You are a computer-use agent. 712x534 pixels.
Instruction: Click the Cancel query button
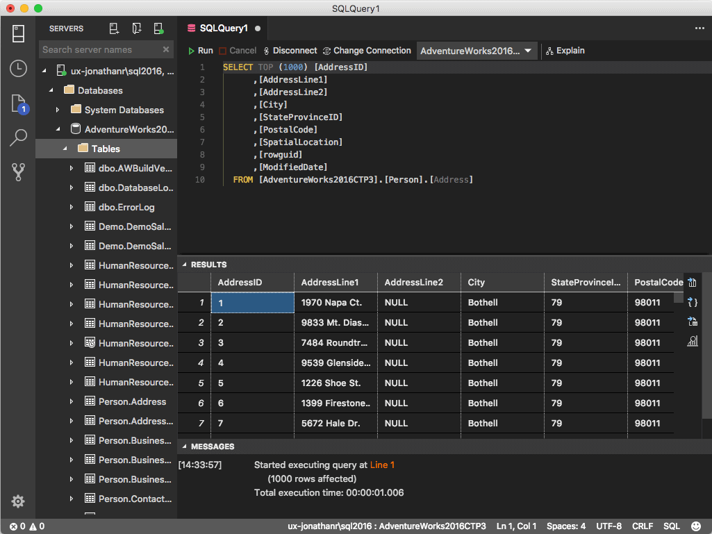(238, 51)
